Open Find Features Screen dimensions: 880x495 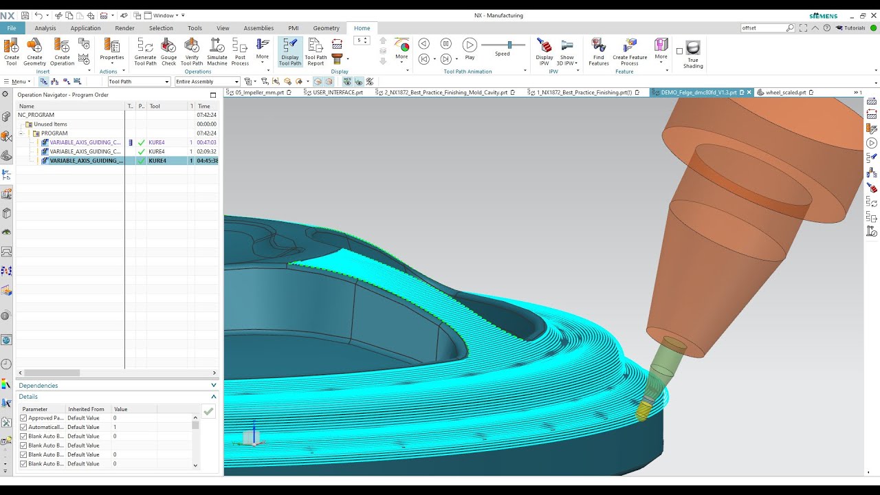tap(599, 52)
